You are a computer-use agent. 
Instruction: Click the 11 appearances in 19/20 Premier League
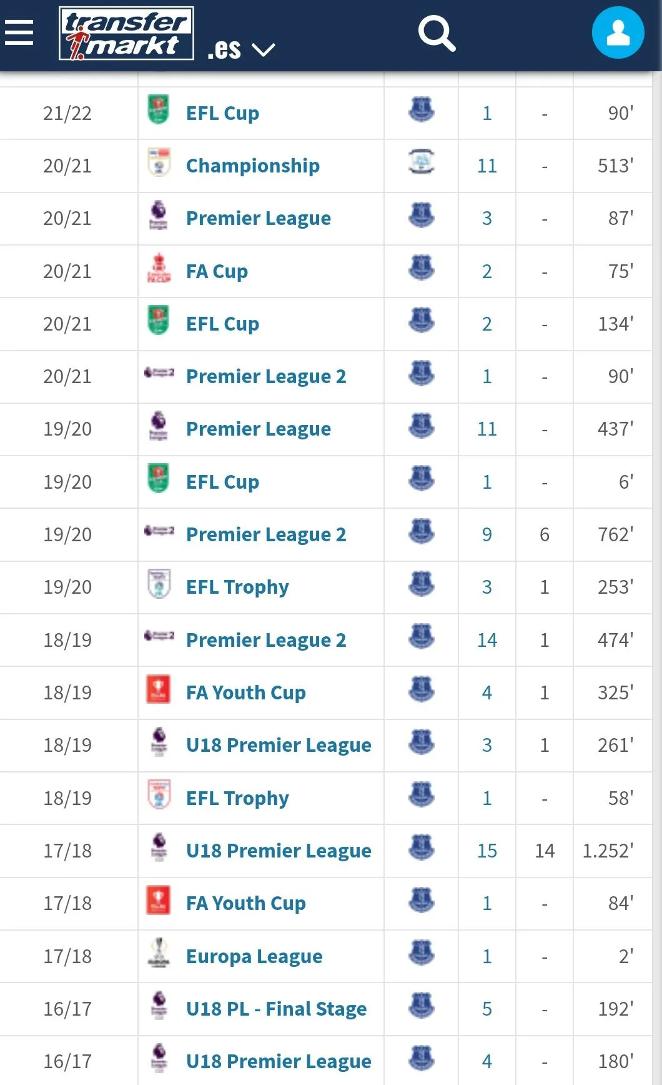tap(487, 429)
